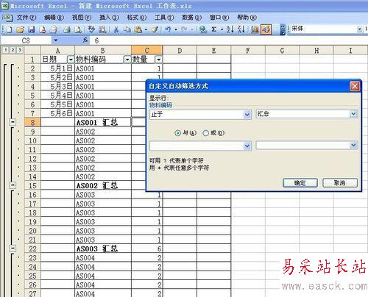Click the Save floppy disk icon
368x297 pixels.
click(32, 29)
